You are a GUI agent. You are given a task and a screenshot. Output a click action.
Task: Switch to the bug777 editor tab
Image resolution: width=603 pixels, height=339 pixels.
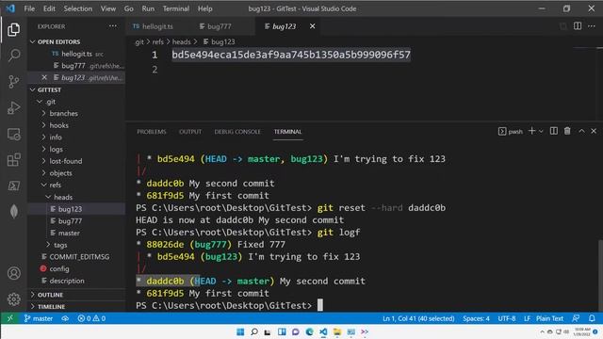tap(220, 26)
